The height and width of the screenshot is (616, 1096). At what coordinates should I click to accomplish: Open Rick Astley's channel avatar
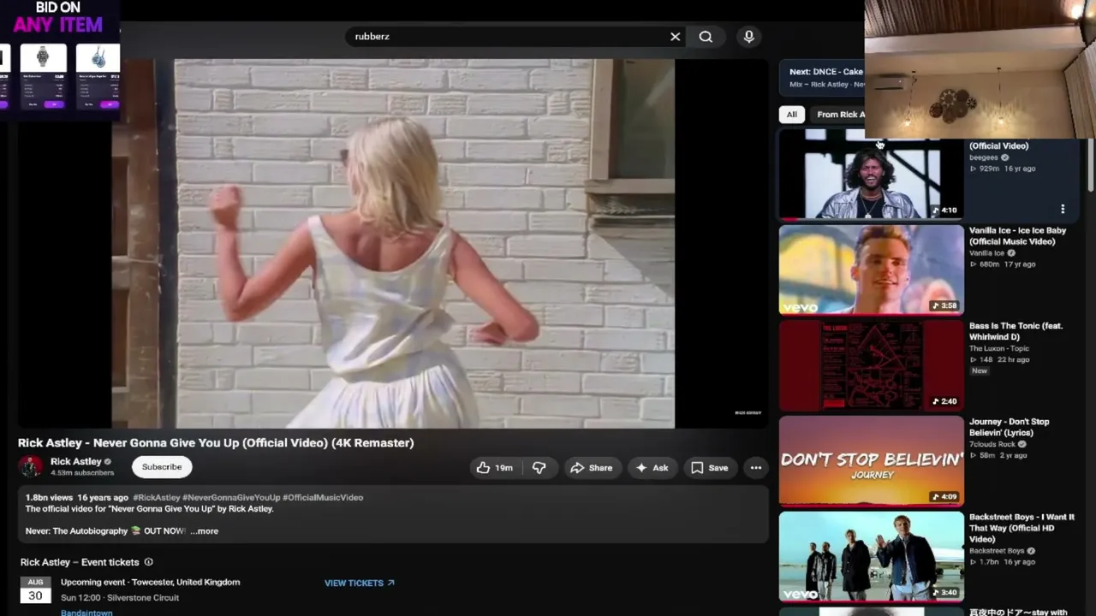point(31,466)
